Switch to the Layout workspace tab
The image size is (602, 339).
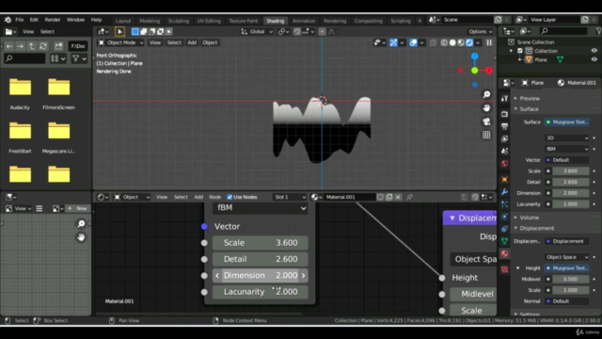tap(123, 21)
